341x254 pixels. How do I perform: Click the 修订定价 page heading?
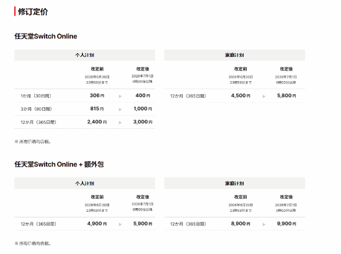tap(33, 12)
